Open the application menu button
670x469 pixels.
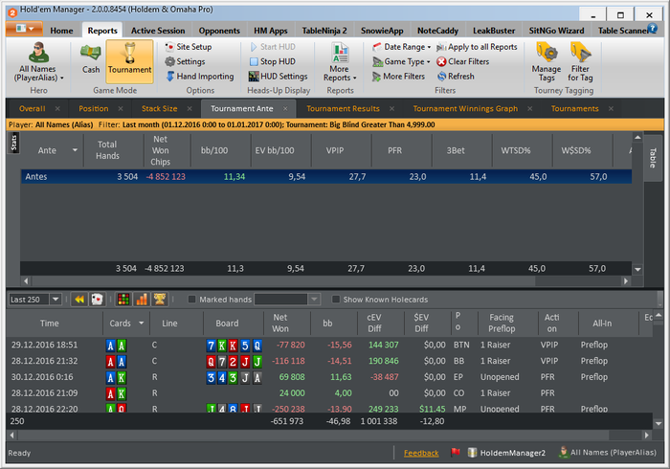(24, 29)
